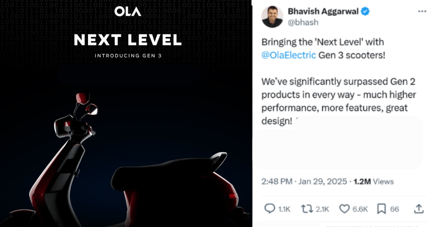Click the NEXT LEVEL headline text

coord(128,40)
